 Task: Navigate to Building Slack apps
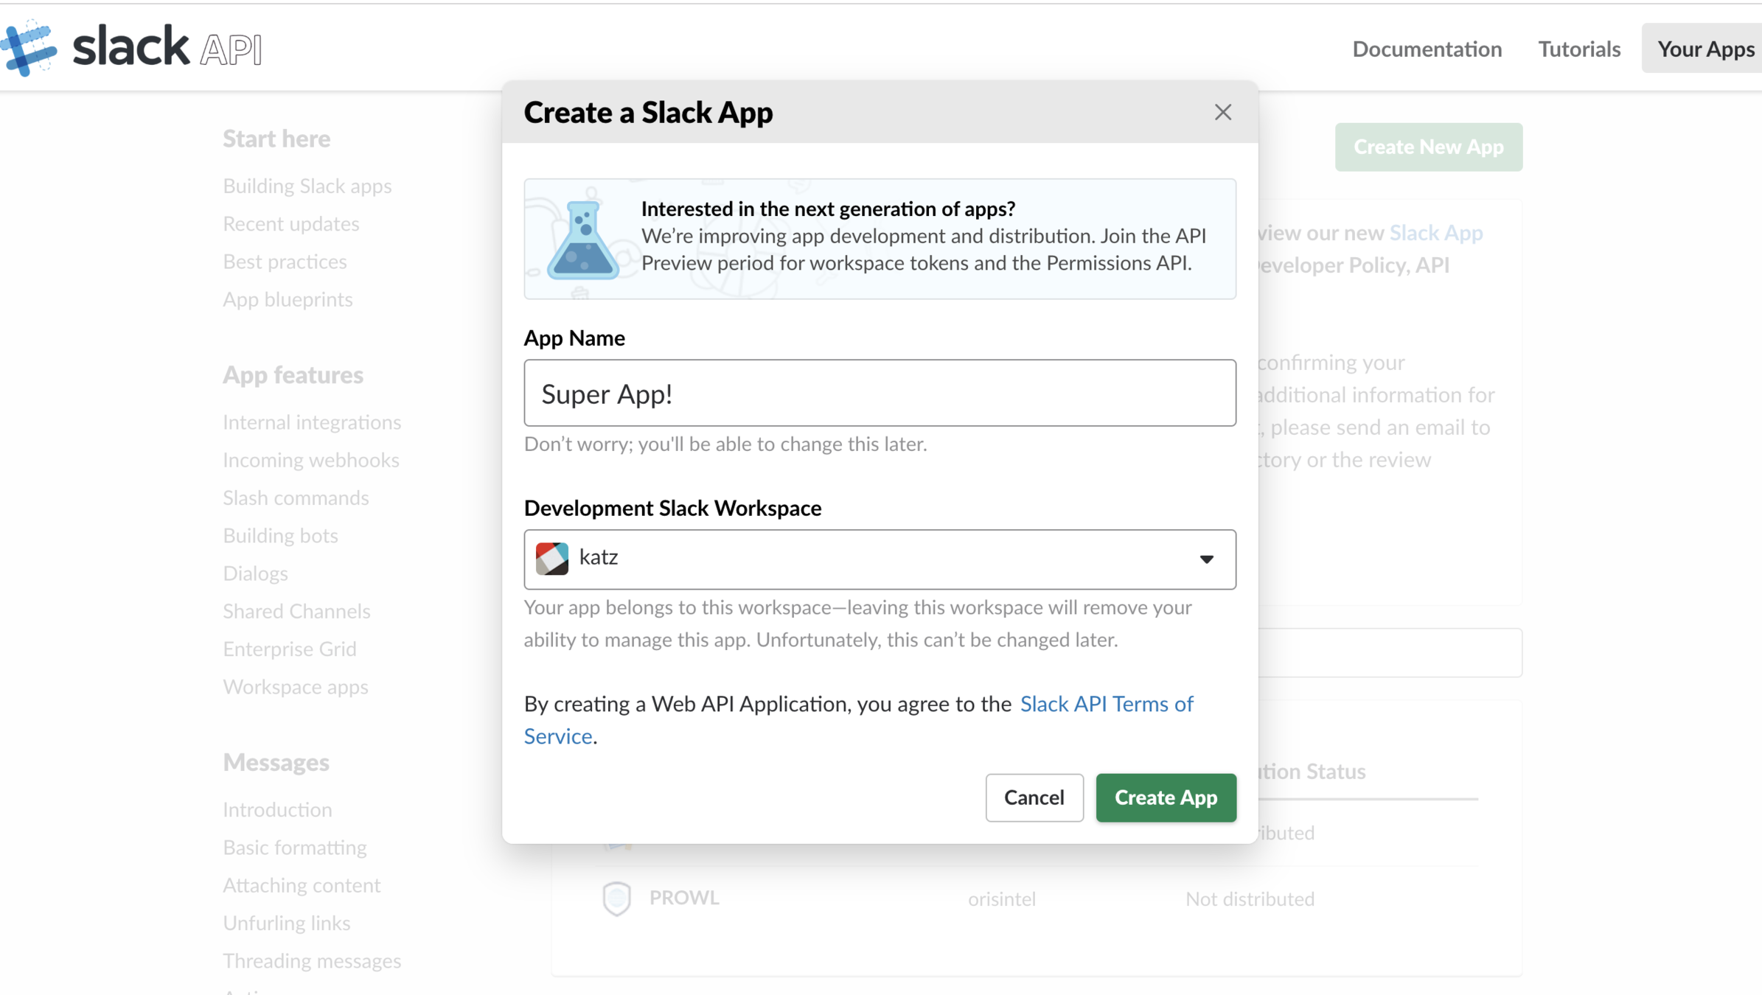pyautogui.click(x=307, y=186)
